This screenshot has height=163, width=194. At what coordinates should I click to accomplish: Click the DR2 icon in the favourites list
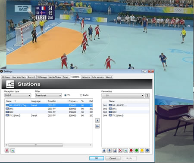pyautogui.click(x=110, y=112)
